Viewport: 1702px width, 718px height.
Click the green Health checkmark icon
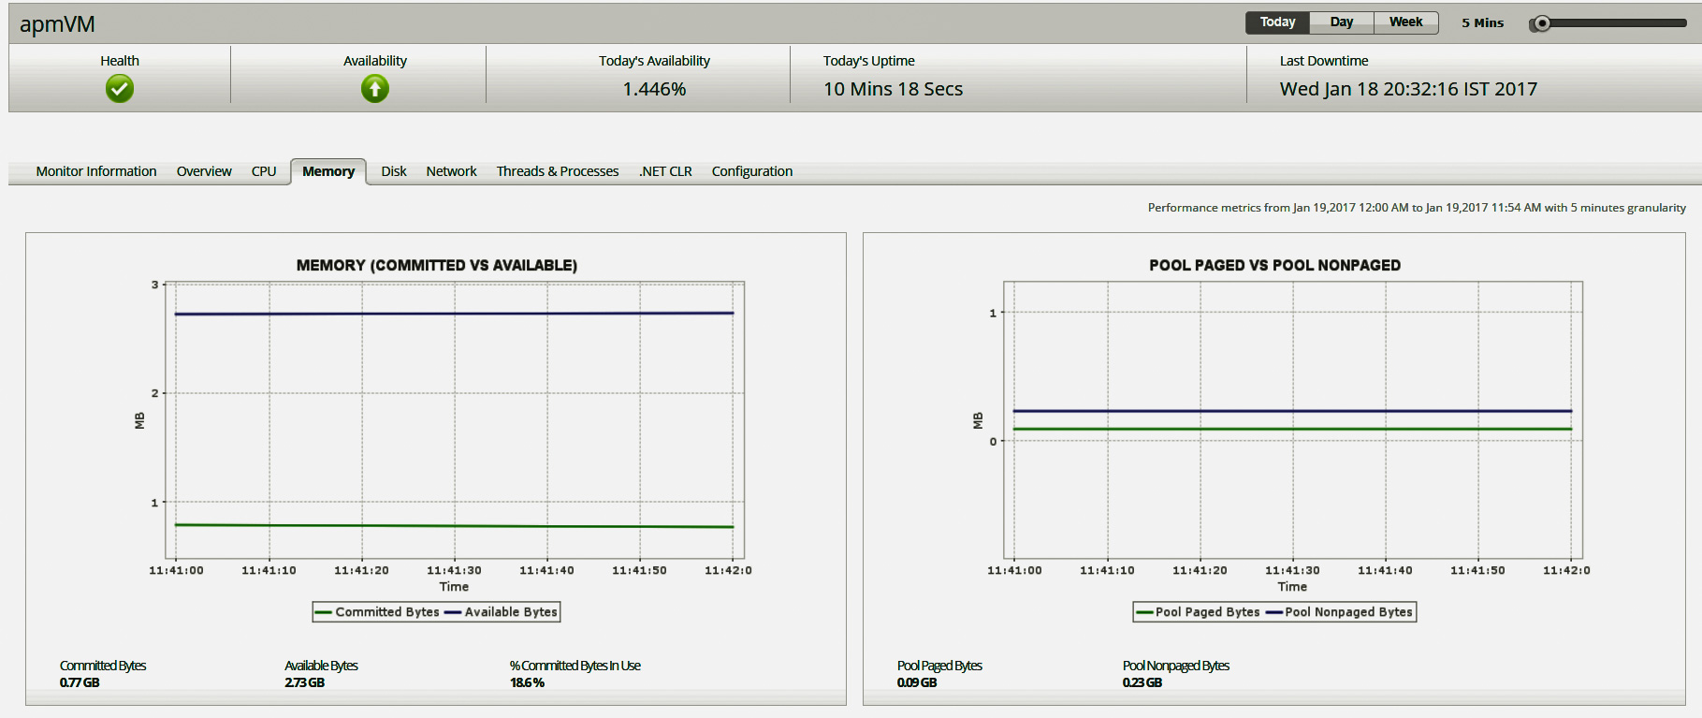point(120,89)
